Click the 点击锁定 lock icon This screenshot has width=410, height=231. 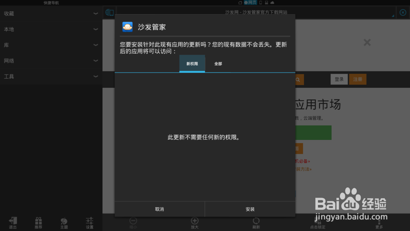[x=318, y=224]
